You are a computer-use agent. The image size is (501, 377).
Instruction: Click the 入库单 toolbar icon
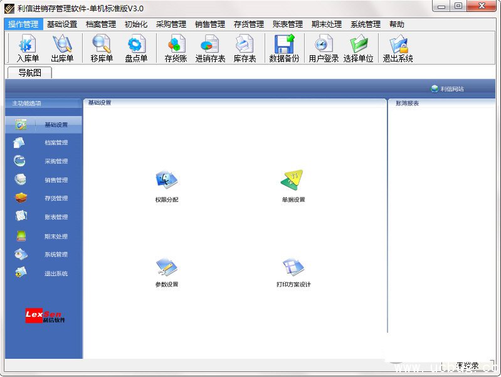28,48
